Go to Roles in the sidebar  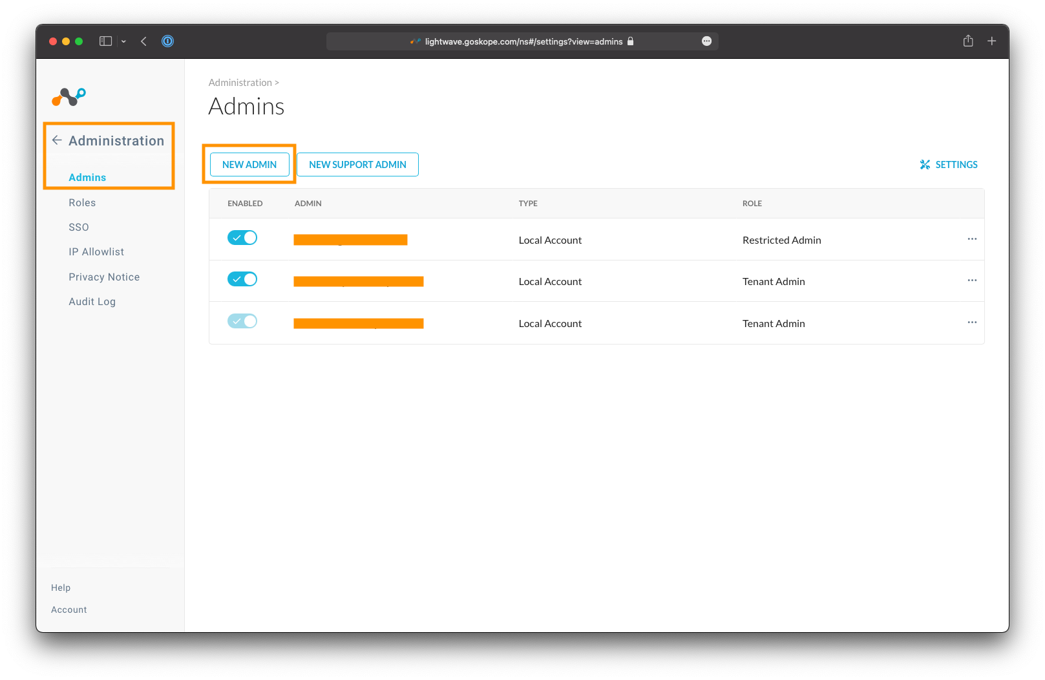82,203
